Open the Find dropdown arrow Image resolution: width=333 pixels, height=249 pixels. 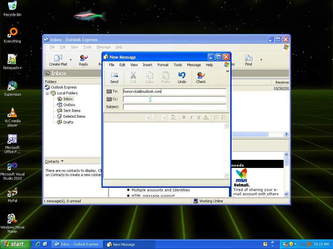pos(261,60)
